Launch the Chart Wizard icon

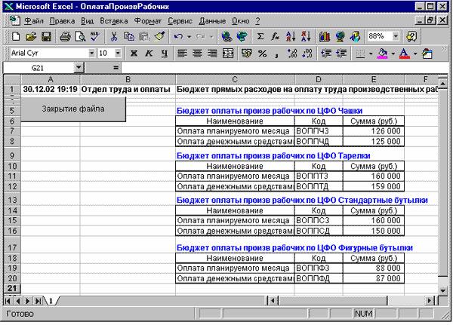click(325, 36)
